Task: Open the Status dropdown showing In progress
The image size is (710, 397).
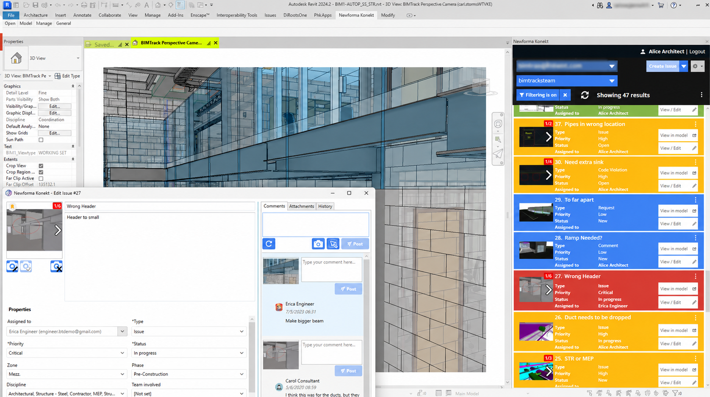Action: click(189, 353)
